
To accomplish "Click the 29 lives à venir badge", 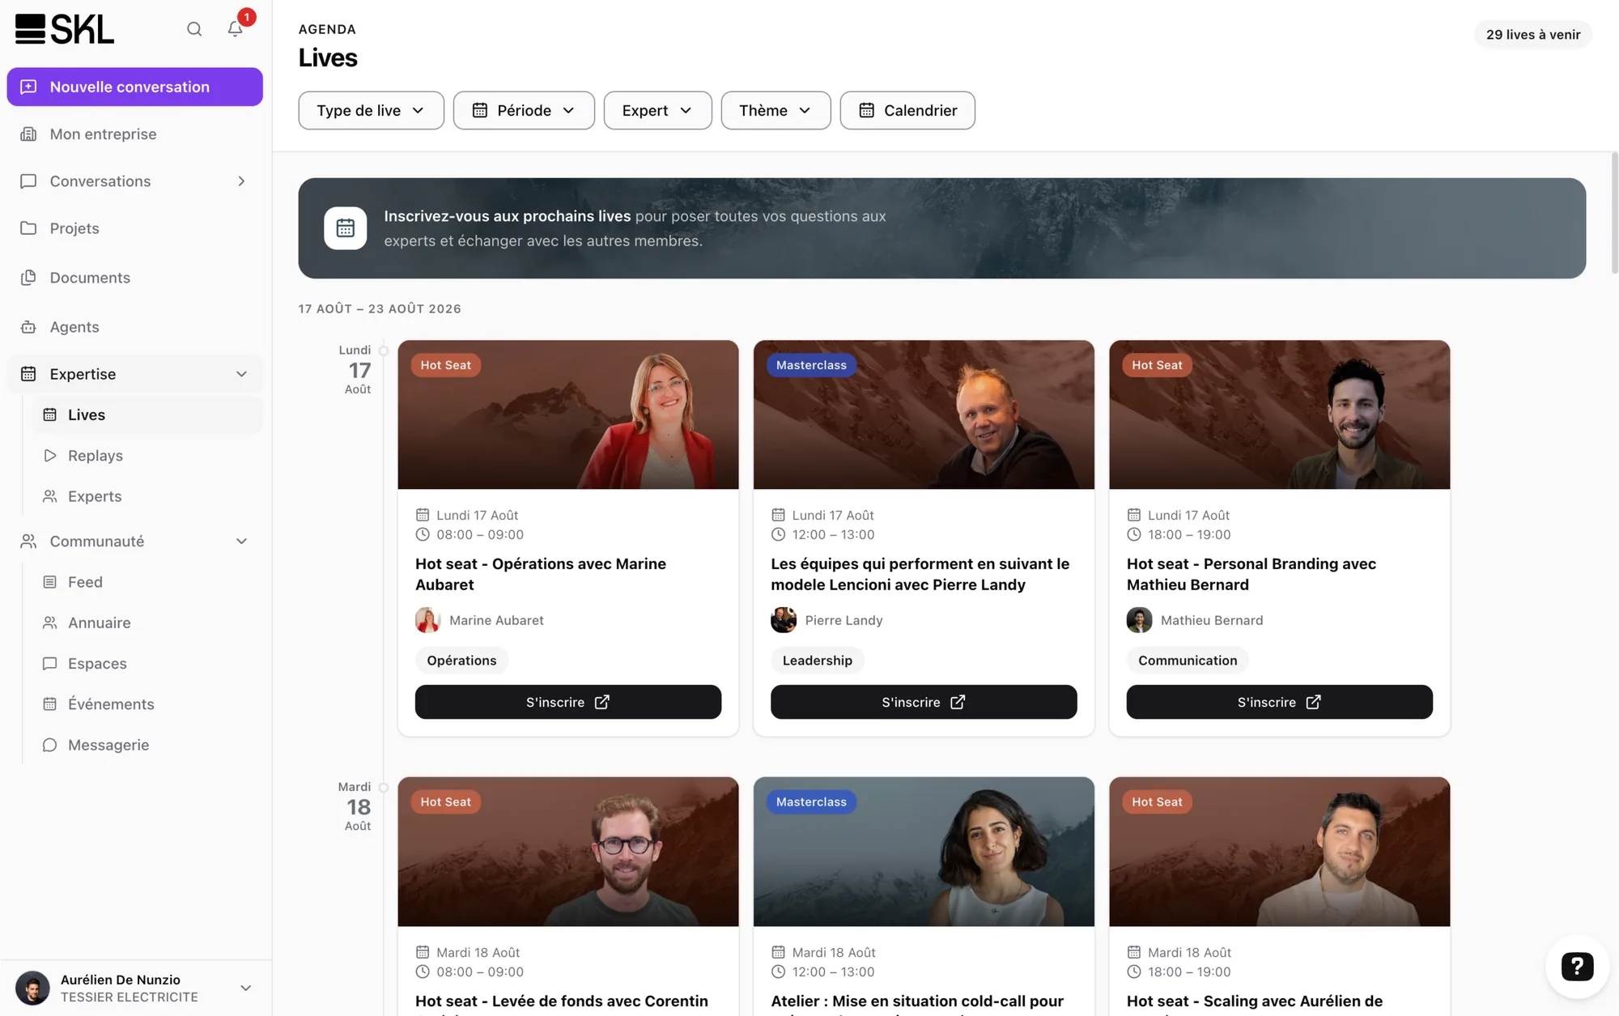I will click(x=1533, y=35).
